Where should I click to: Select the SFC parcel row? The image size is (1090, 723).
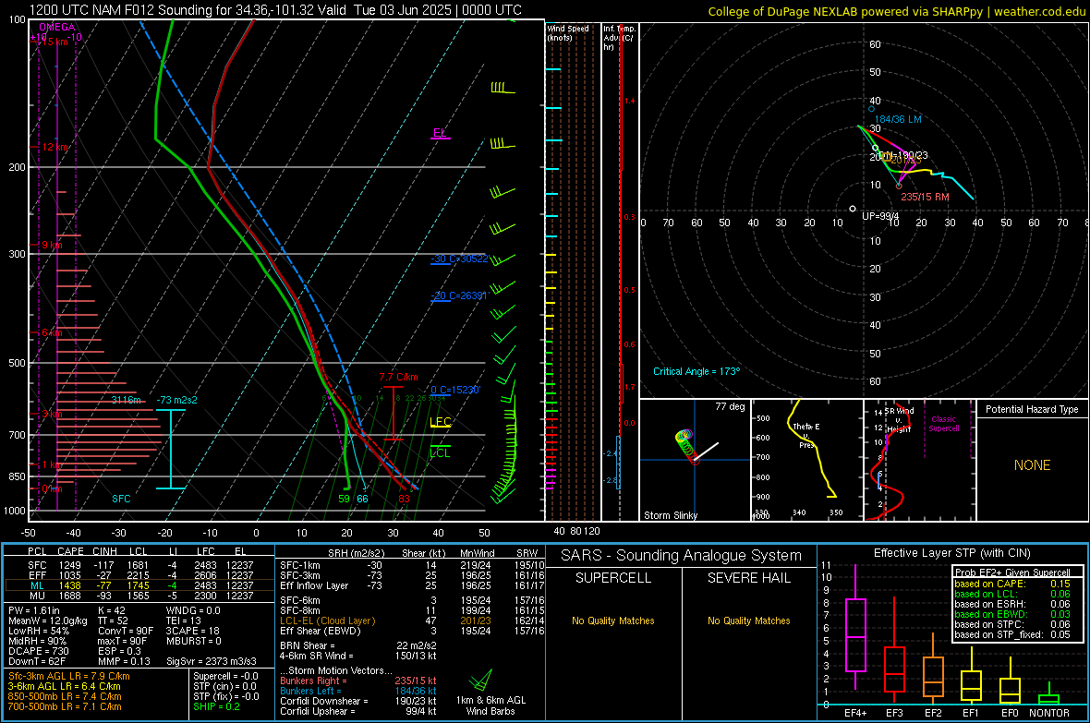140,565
